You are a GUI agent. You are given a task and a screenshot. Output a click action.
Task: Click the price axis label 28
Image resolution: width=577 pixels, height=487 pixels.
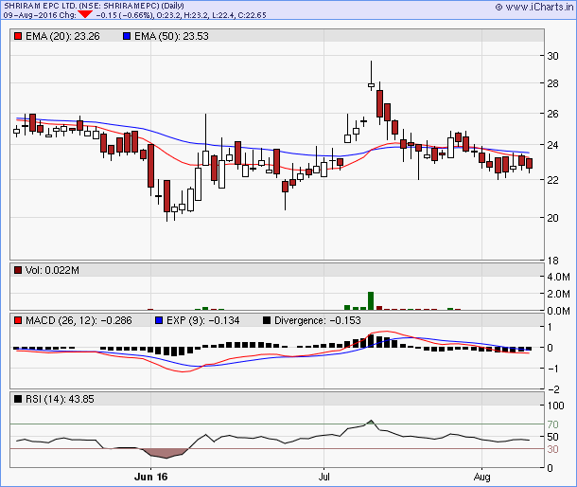552,83
